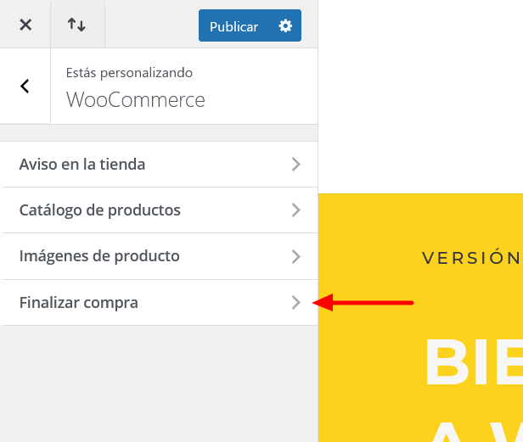Click the WooCommerce panel title
Image resolution: width=523 pixels, height=442 pixels.
(136, 99)
